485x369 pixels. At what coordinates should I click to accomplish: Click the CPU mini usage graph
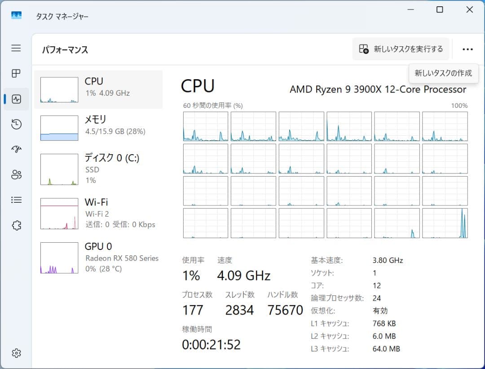click(x=59, y=89)
